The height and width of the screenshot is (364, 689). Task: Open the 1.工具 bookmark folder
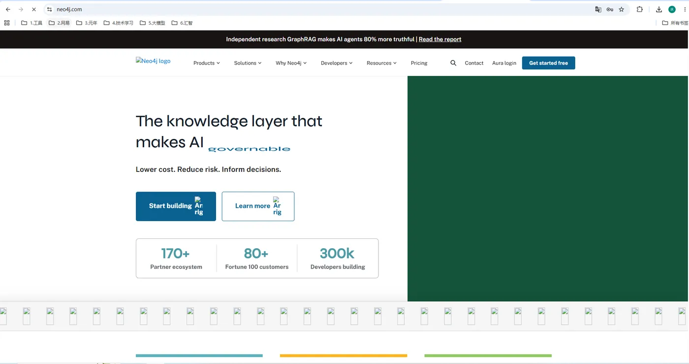pos(32,23)
